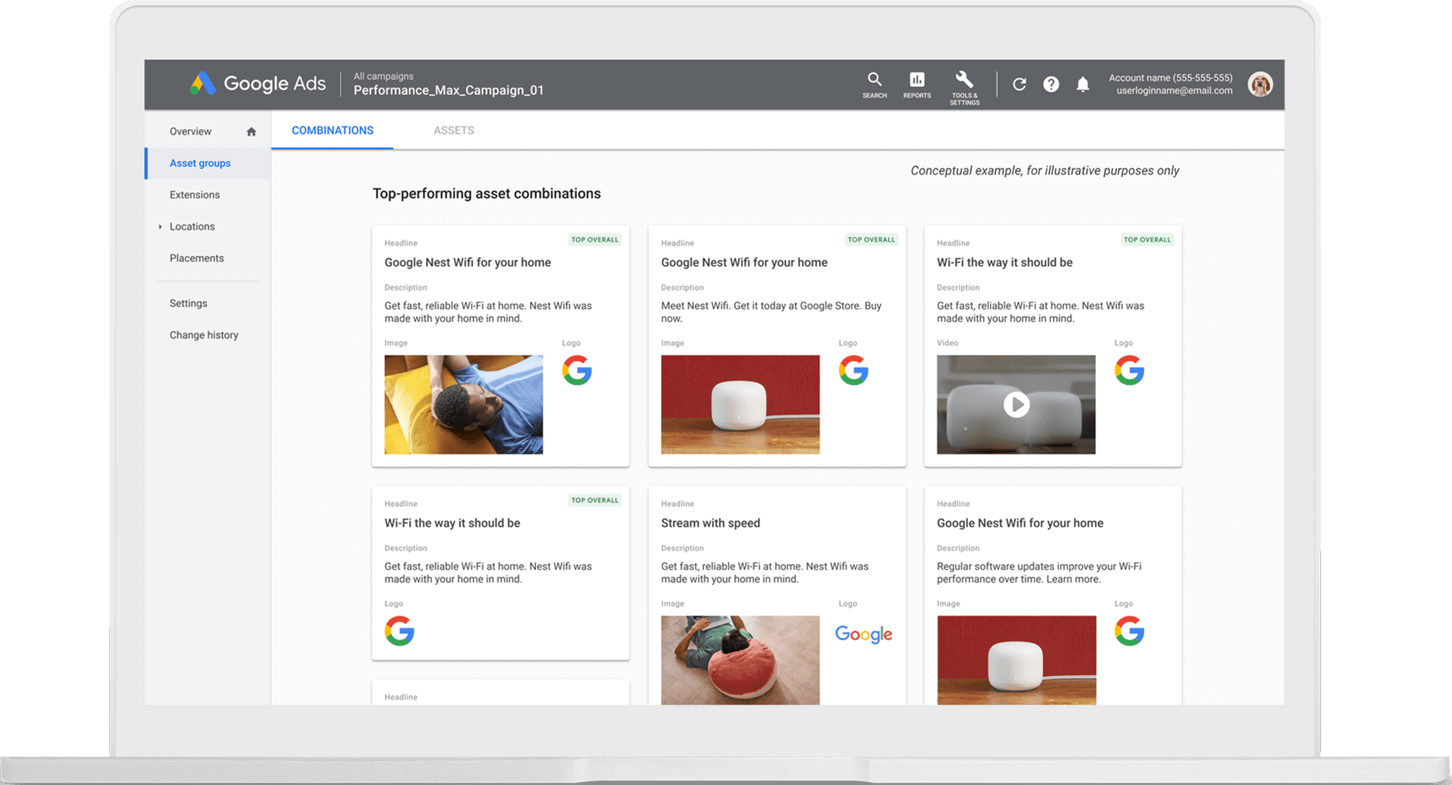
Task: Click the man on yellow couch image
Action: [x=463, y=404]
